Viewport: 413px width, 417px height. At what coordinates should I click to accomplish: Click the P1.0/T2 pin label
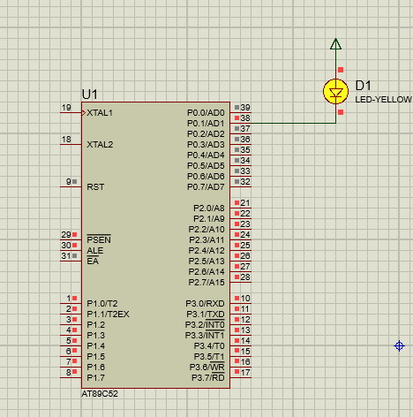(102, 304)
